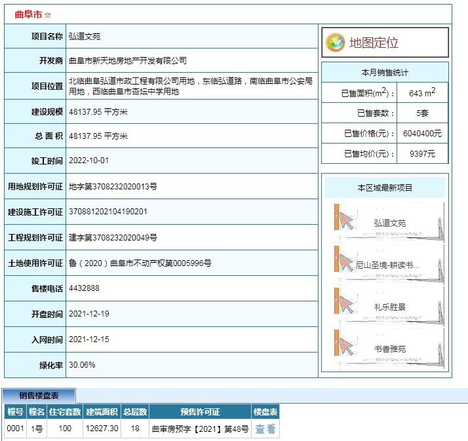Open the 书香雅苑 project link
This screenshot has height=441, width=468.
[x=389, y=349]
